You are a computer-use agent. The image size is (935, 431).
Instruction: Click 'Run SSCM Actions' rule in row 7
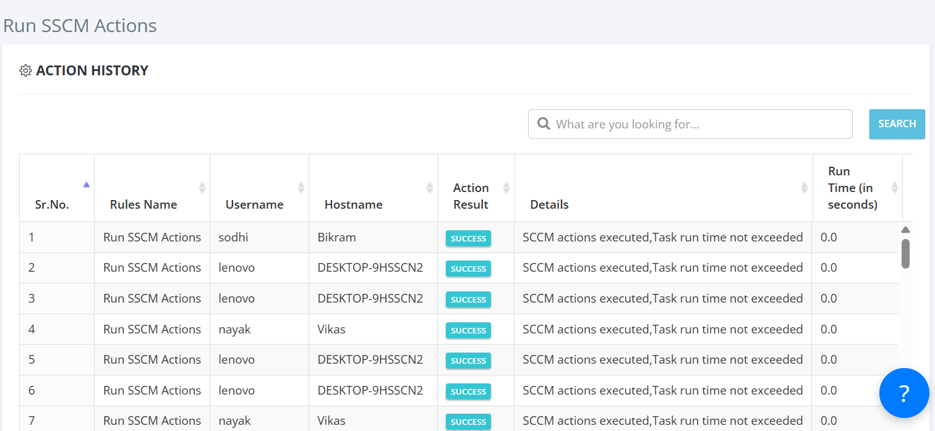tap(152, 421)
